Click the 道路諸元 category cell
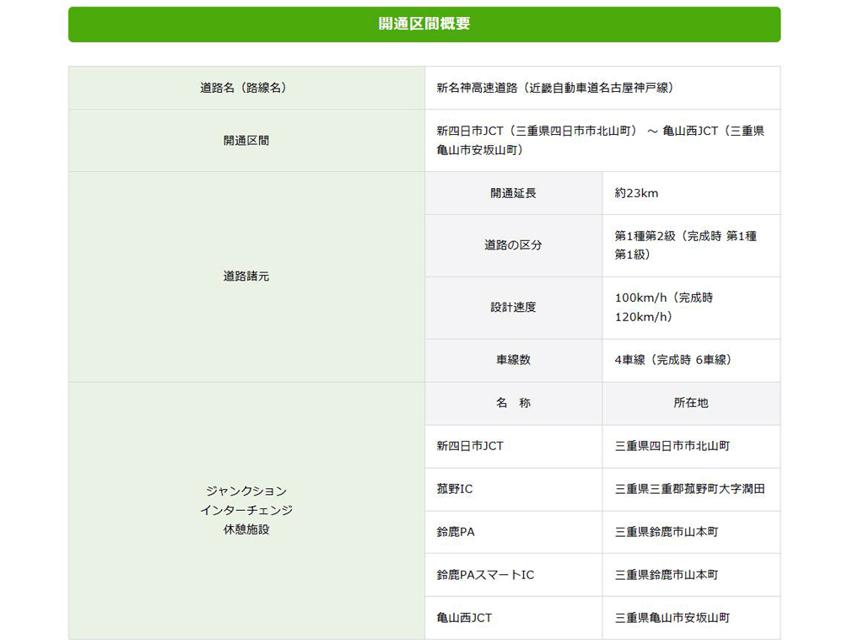 coord(246,276)
